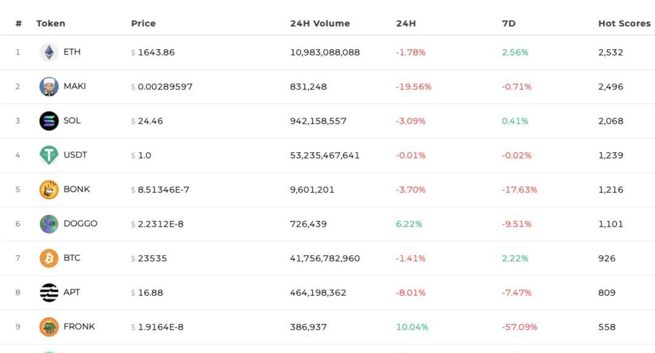Image resolution: width=655 pixels, height=353 pixels.
Task: Sort by 24H Volume column header
Action: coord(320,24)
